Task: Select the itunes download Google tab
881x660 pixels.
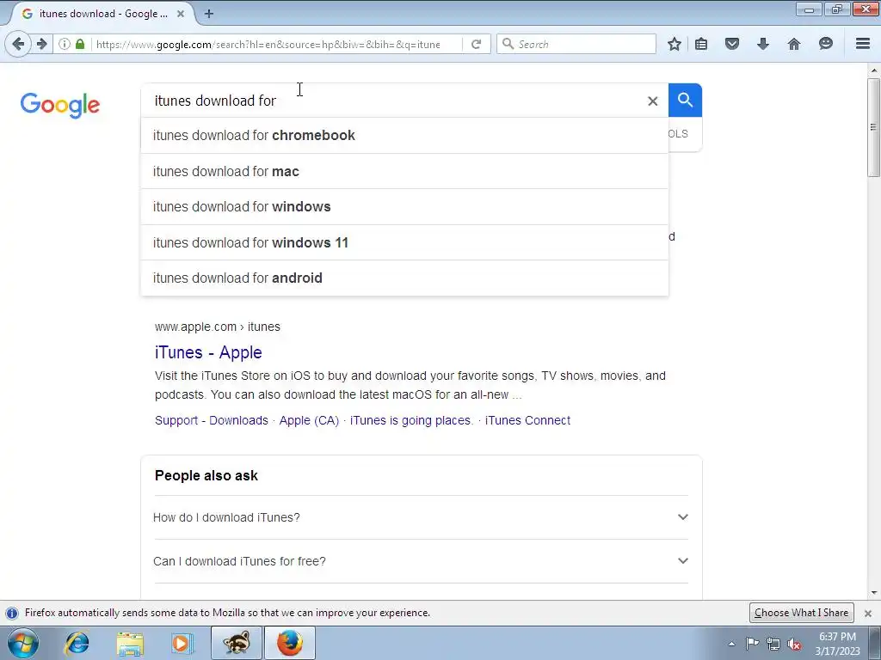Action: pos(102,14)
